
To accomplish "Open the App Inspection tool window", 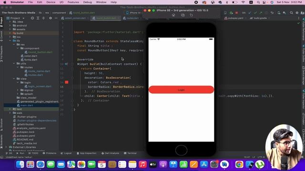I will [86, 153].
